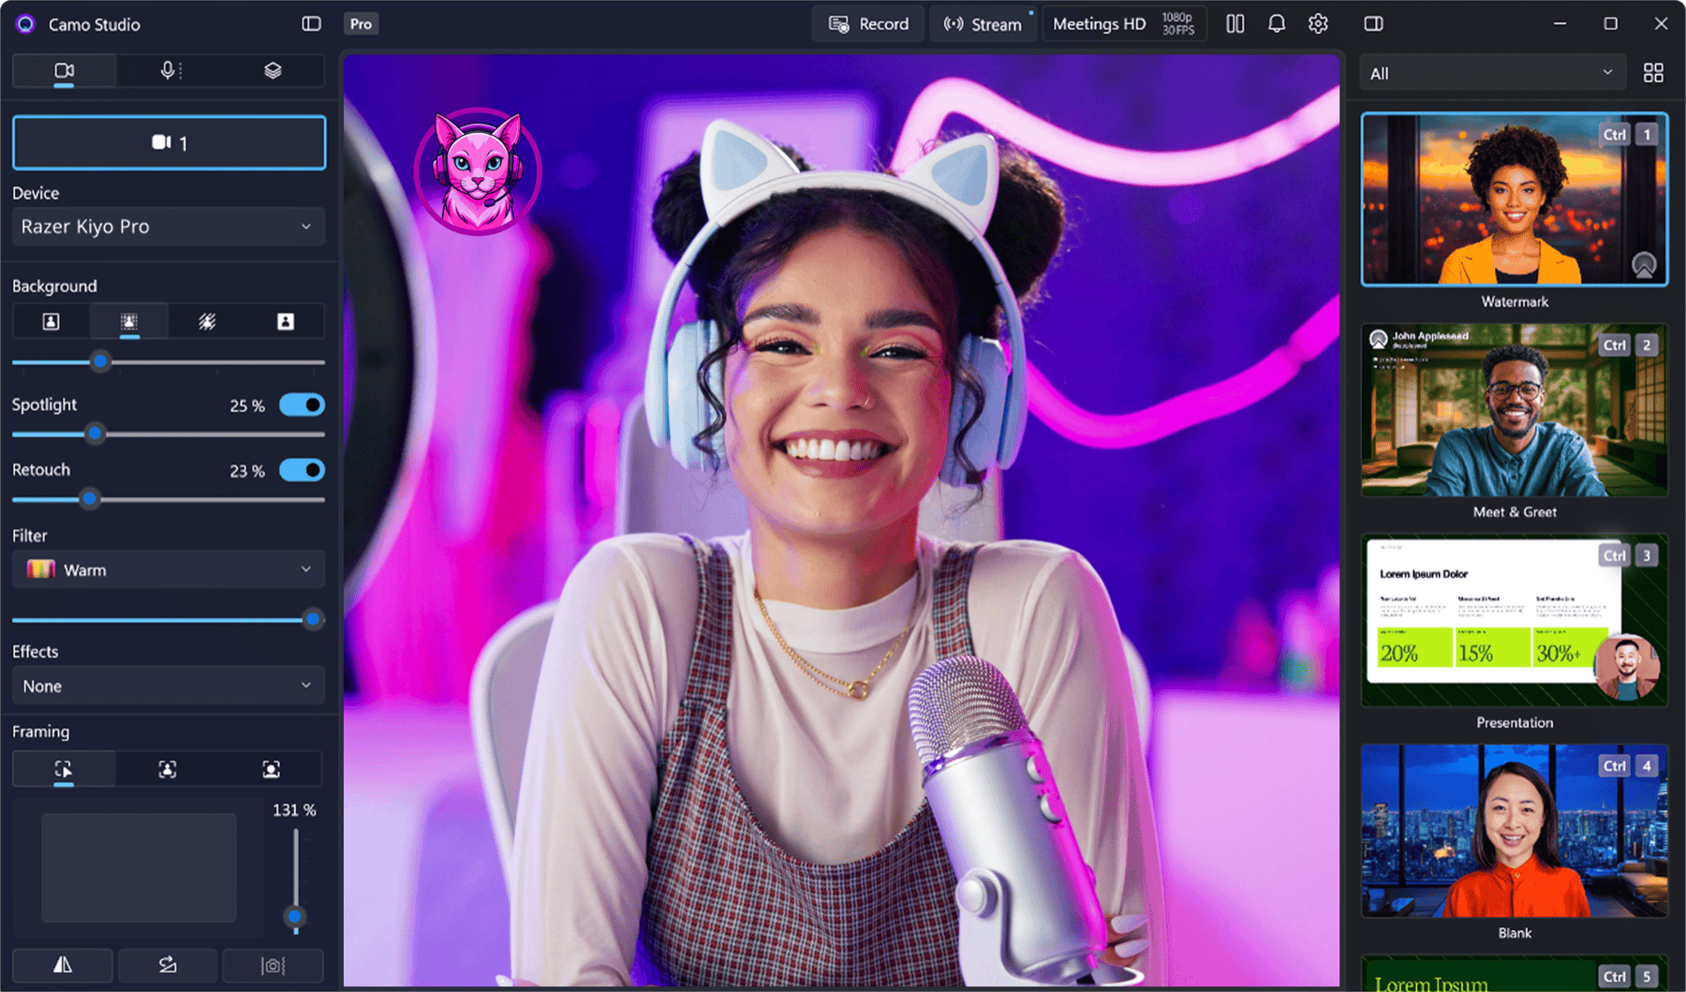Select the solid Background replace mode
Screen dimensions: 1686x992
tap(286, 322)
